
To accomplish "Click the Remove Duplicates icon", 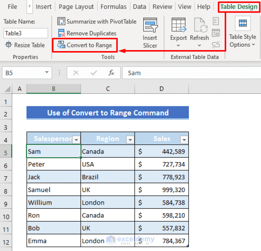I will [61, 33].
